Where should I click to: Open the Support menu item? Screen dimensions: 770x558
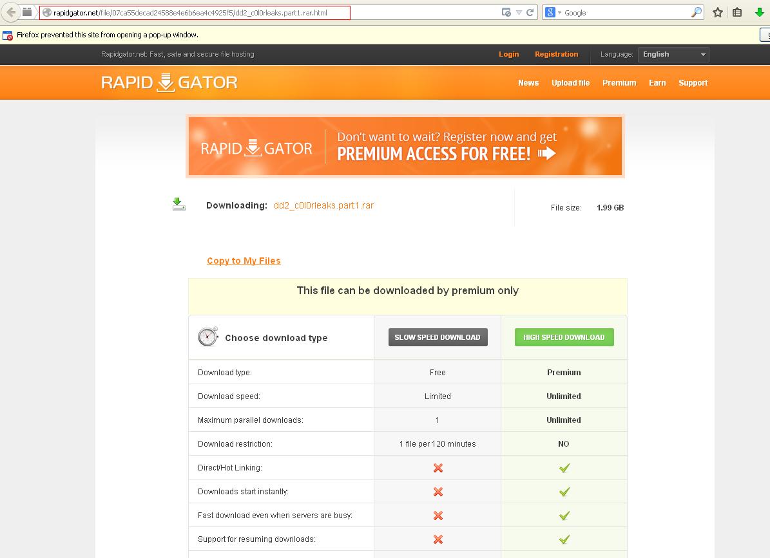693,83
